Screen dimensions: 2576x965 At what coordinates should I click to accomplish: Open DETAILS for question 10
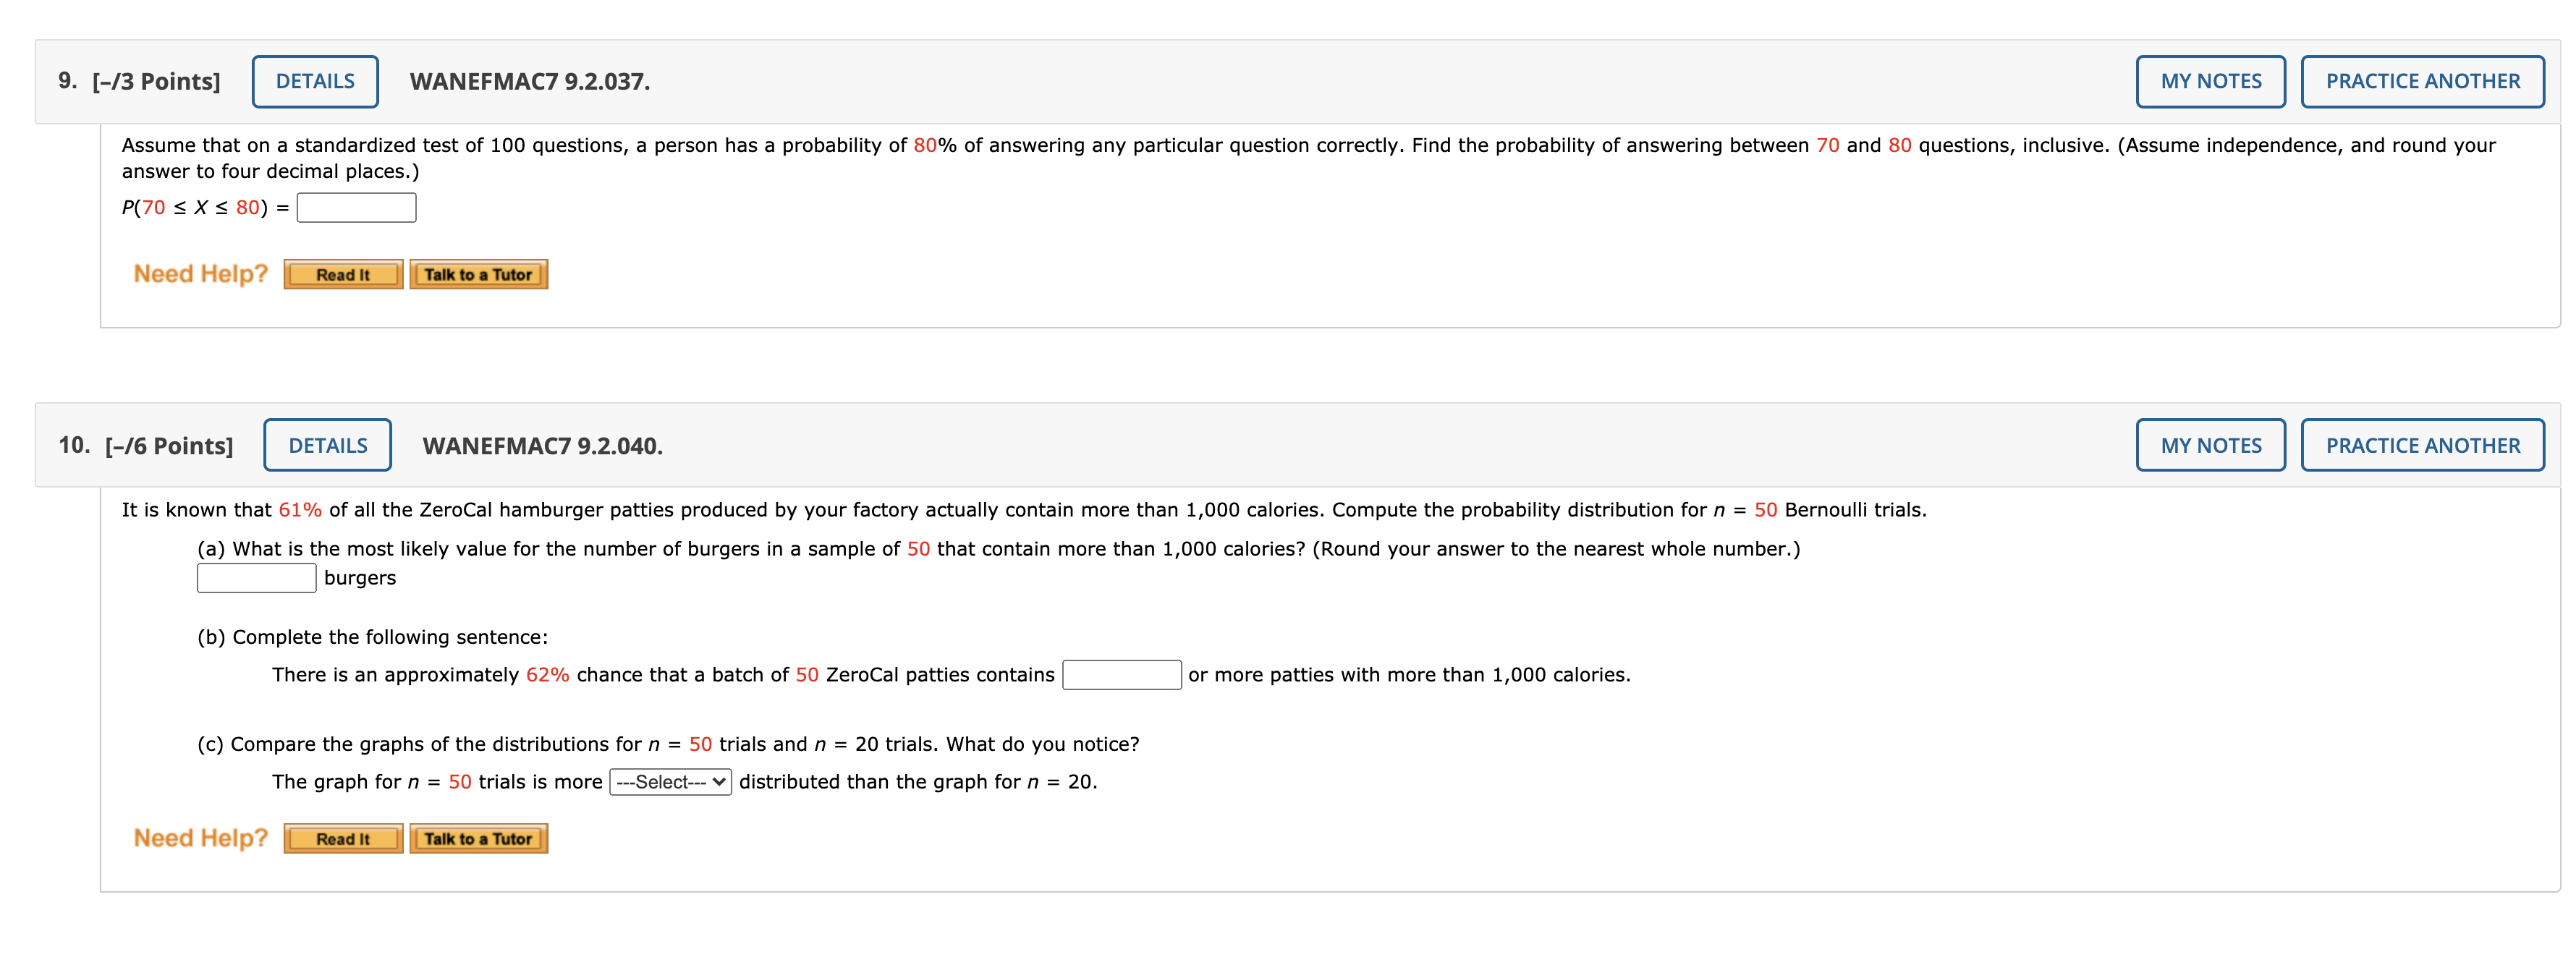(x=327, y=446)
